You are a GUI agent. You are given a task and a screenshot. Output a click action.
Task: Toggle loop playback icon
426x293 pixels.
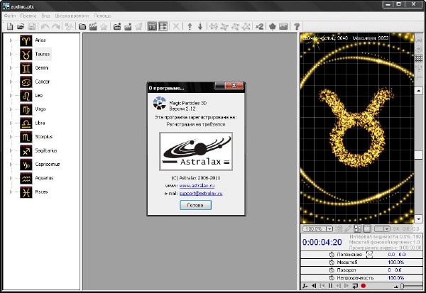click(x=355, y=286)
